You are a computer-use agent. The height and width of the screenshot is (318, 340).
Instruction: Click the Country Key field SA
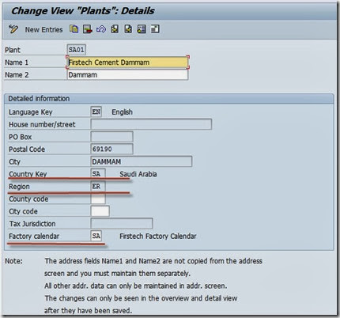98,174
